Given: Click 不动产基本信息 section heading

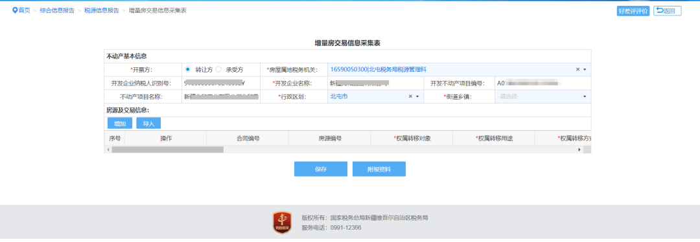Looking at the screenshot, I should pos(127,56).
